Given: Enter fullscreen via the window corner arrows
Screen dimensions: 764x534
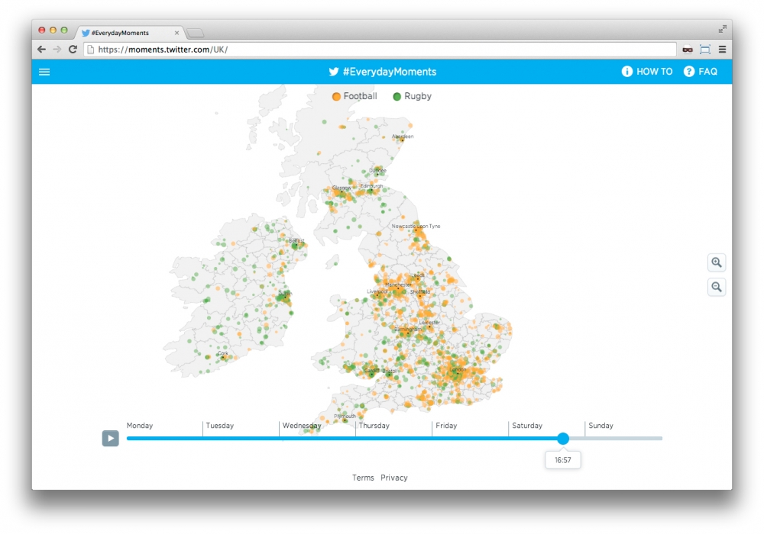Looking at the screenshot, I should coord(722,29).
